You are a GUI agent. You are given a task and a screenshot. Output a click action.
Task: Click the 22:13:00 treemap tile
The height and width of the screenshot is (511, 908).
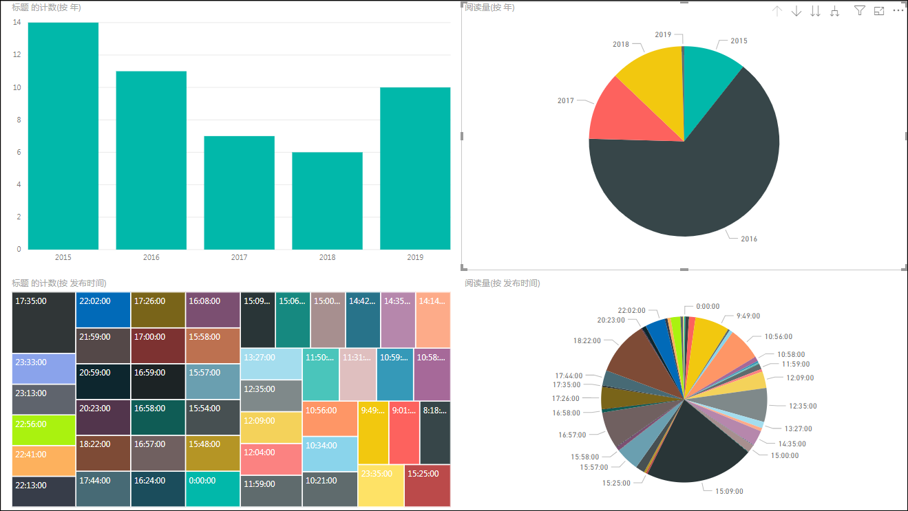tap(44, 491)
